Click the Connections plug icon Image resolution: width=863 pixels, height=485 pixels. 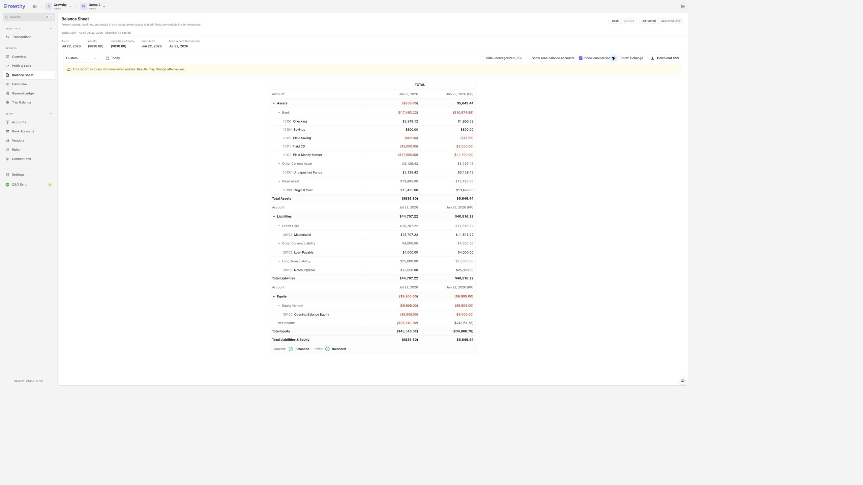(x=7, y=159)
